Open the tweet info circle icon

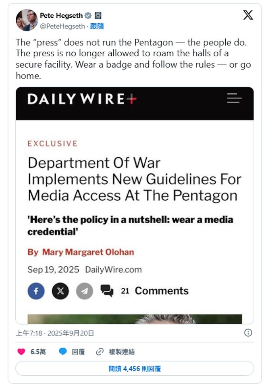tap(248, 333)
